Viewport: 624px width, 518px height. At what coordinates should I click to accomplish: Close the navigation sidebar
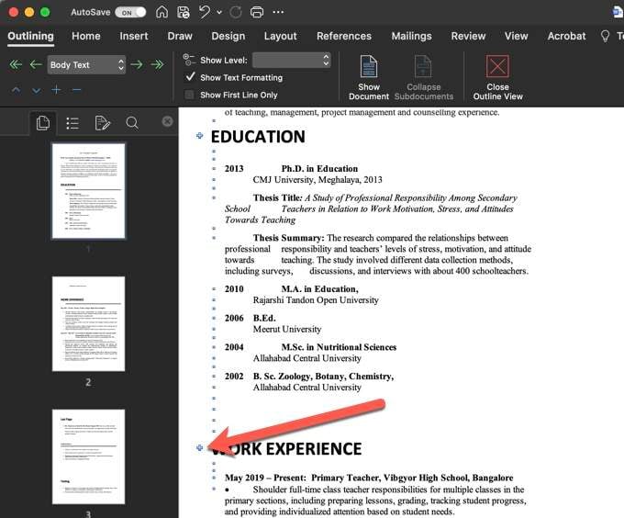(x=167, y=121)
